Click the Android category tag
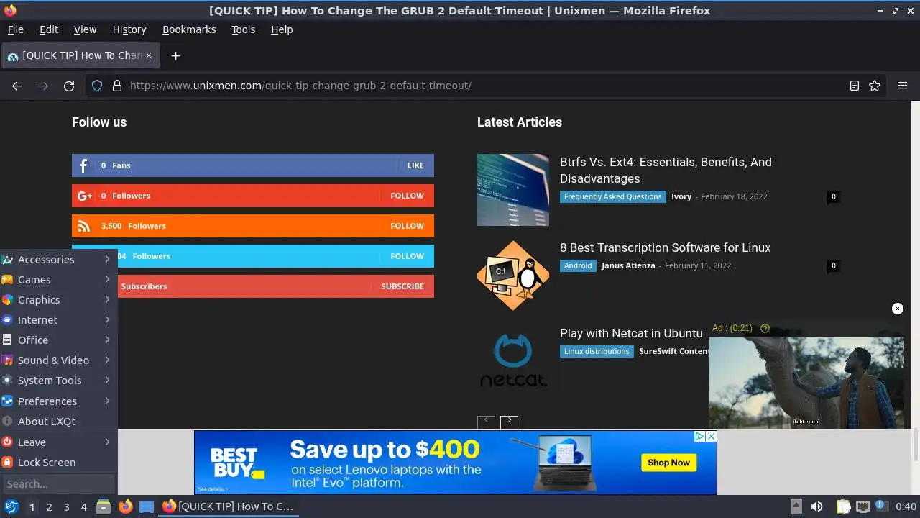The width and height of the screenshot is (920, 518). click(x=578, y=265)
